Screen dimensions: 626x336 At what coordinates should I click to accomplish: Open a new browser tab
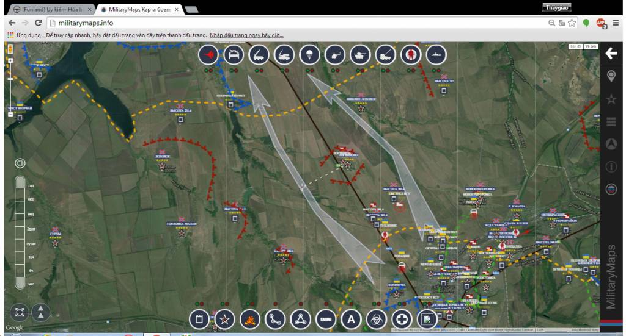[x=191, y=10]
